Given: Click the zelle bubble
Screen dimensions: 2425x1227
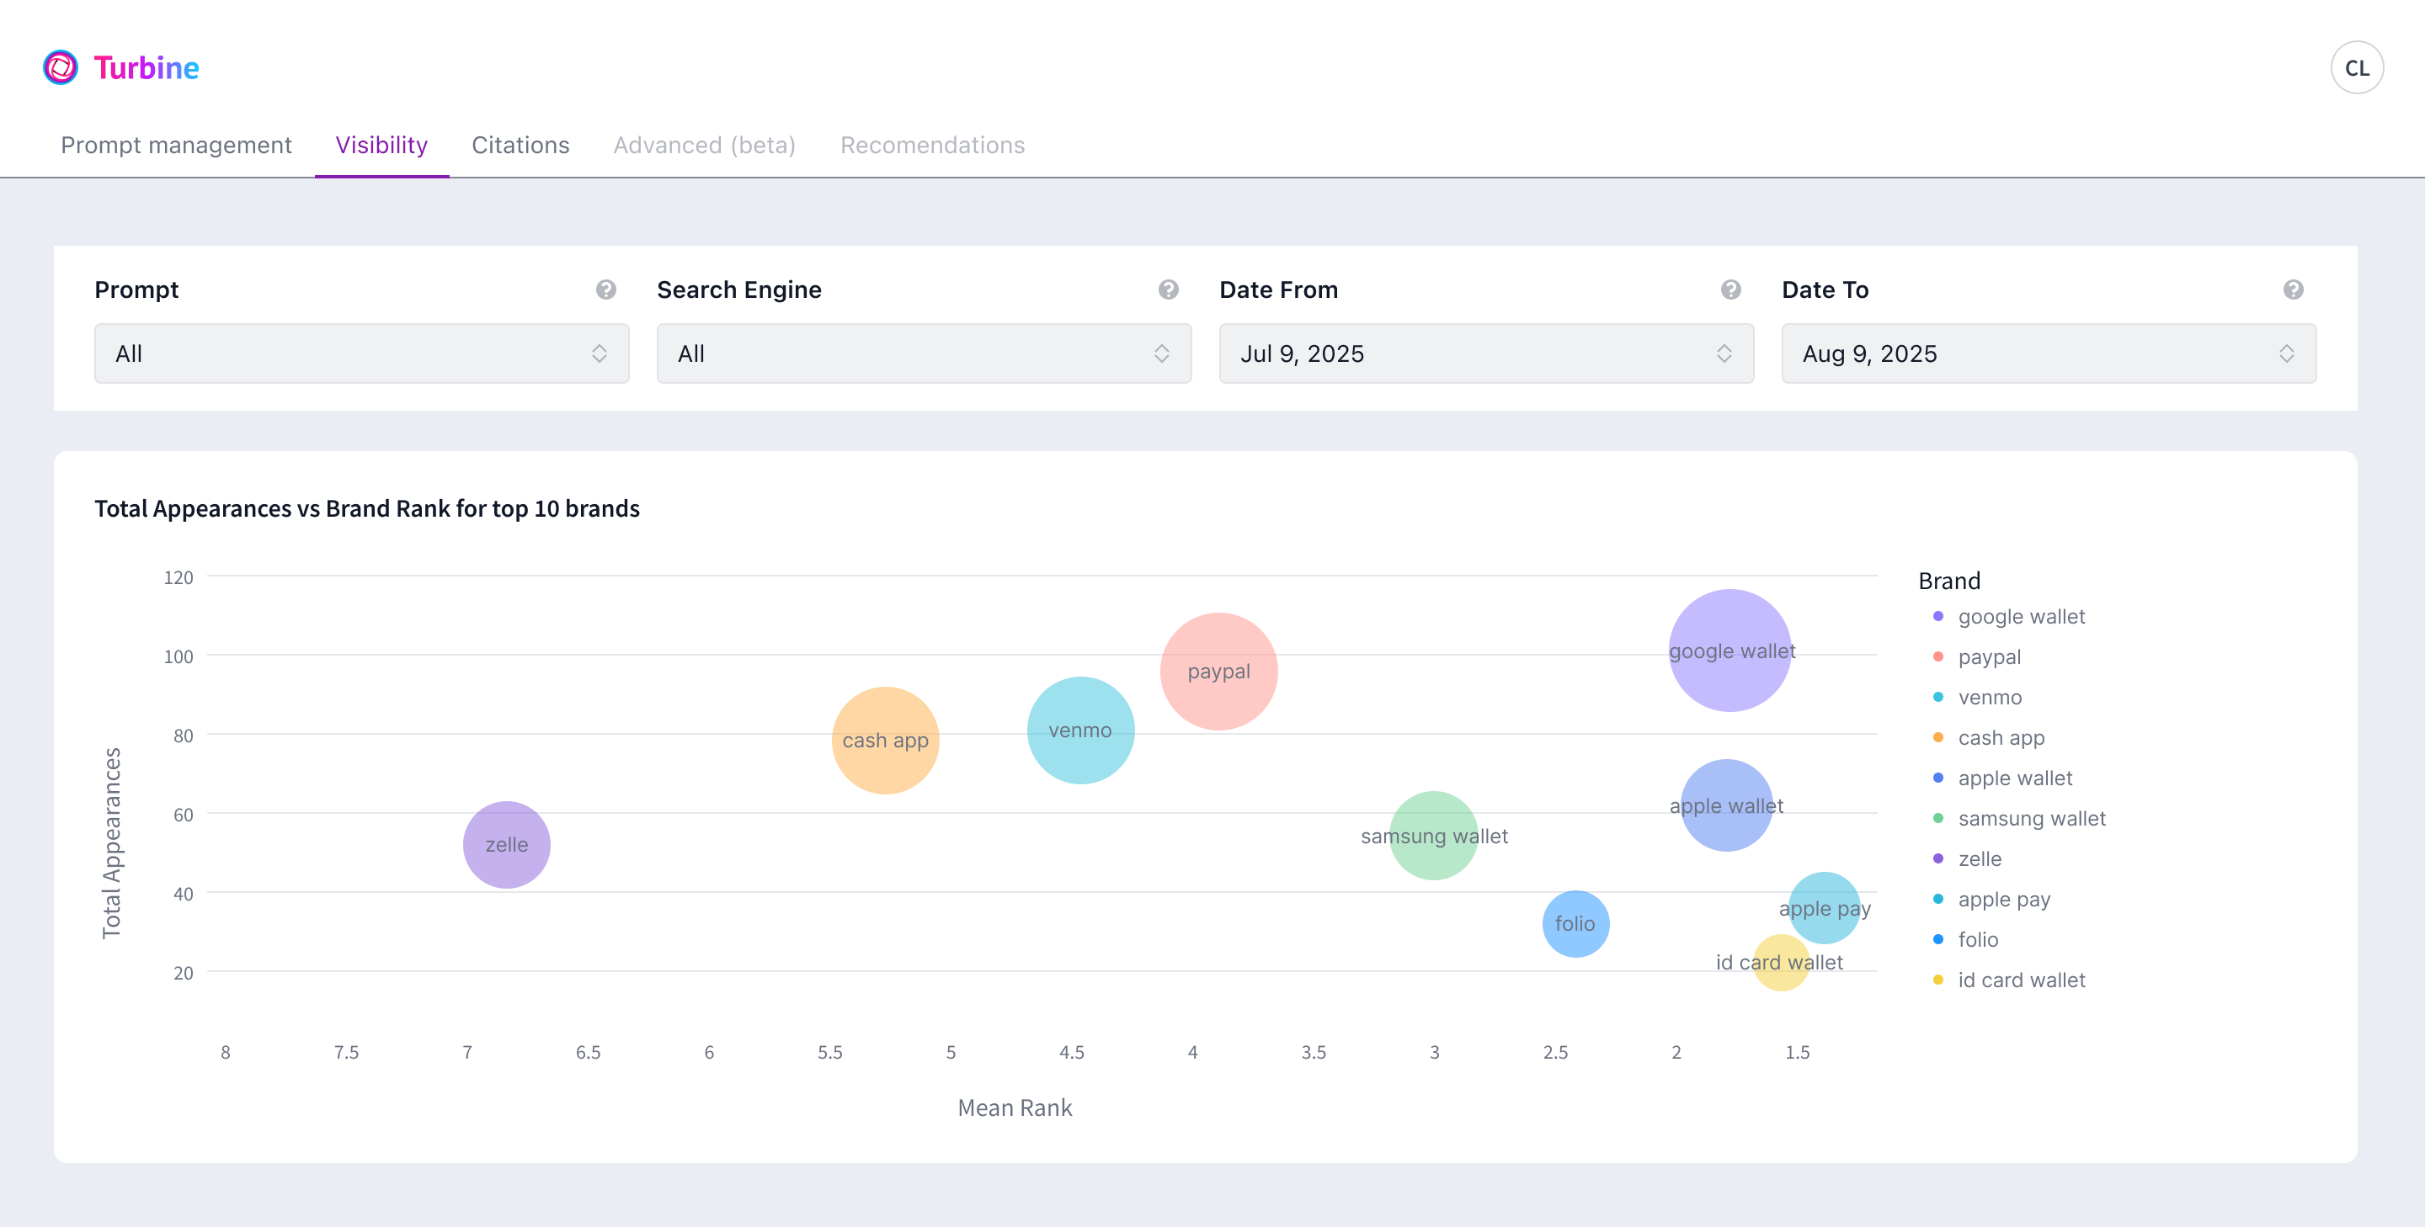Looking at the screenshot, I should (x=506, y=845).
